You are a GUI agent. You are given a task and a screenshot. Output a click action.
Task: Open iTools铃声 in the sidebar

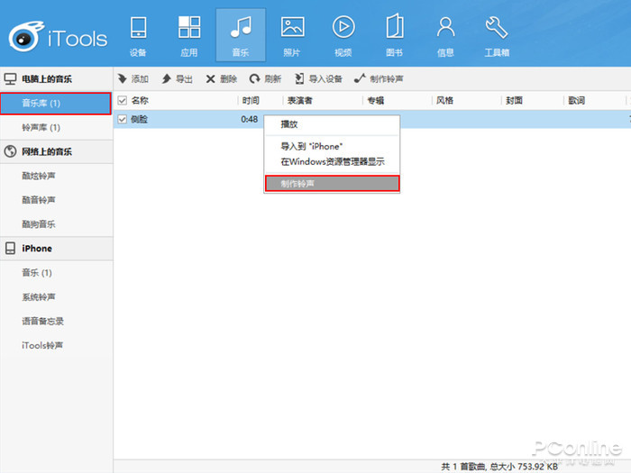pos(56,345)
